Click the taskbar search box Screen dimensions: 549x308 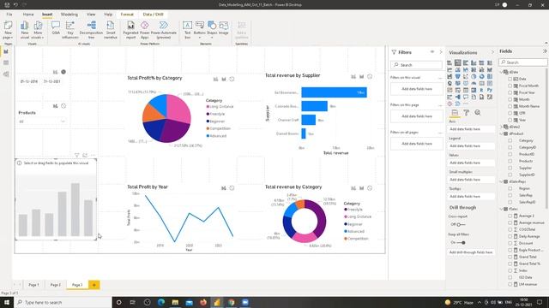point(63,302)
